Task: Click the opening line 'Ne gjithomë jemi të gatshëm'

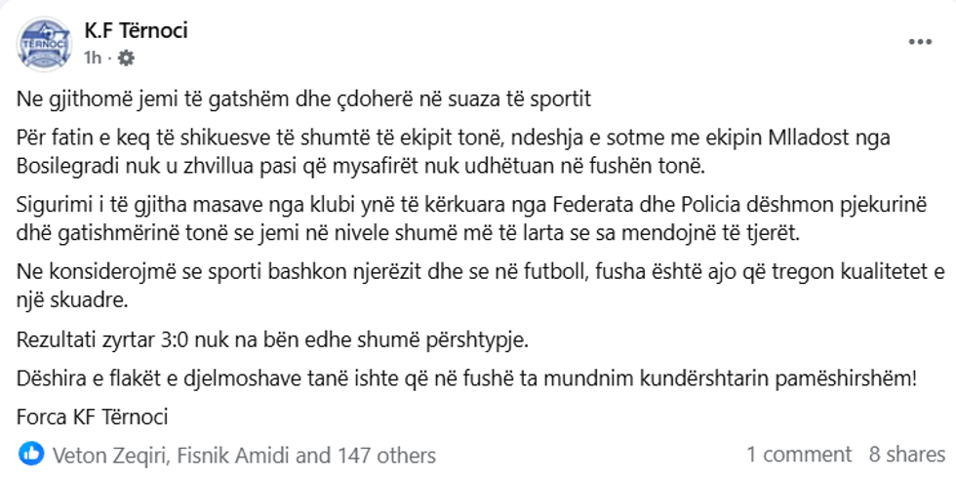Action: (304, 99)
